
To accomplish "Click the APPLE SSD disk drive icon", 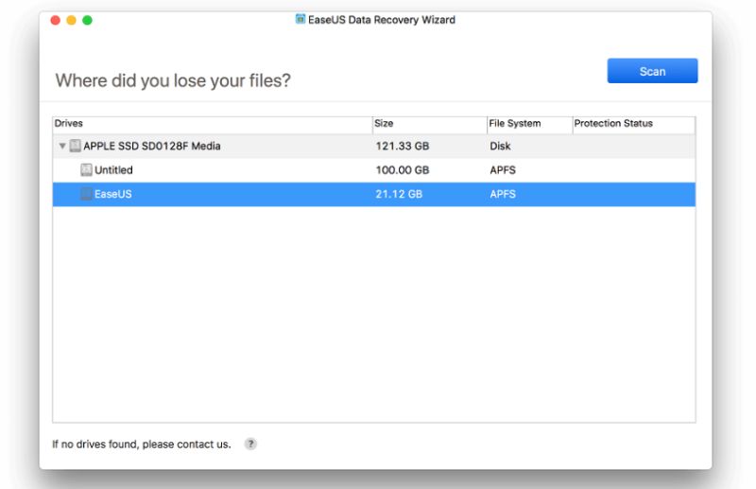I will 75,146.
